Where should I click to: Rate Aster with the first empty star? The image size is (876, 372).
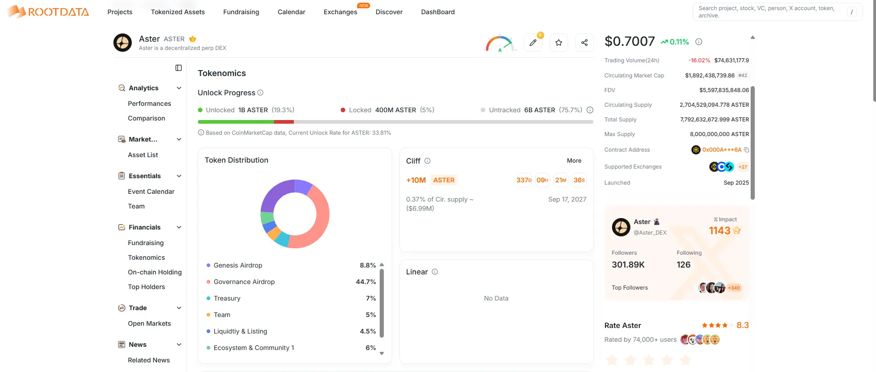[x=612, y=360]
